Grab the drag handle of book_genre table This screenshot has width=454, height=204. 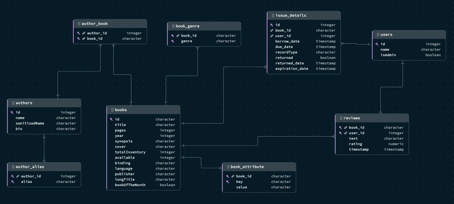pos(173,26)
